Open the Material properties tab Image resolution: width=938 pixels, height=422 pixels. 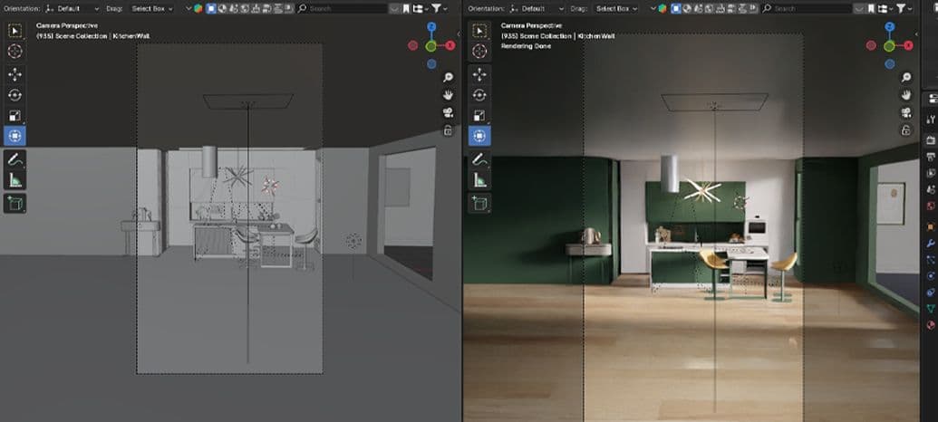coord(931,325)
